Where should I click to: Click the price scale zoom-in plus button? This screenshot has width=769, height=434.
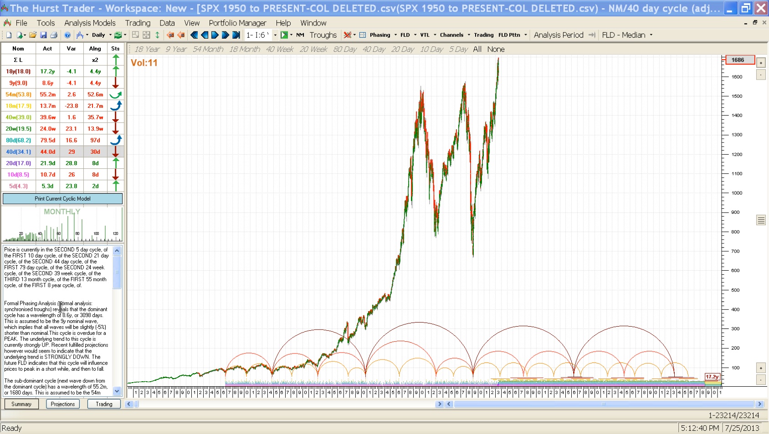coord(761,63)
